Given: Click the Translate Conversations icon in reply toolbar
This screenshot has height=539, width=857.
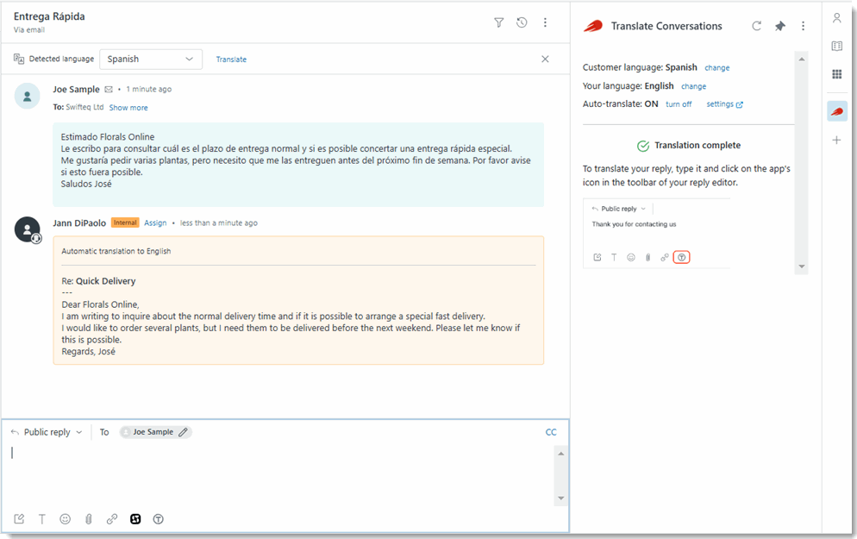Looking at the screenshot, I should point(159,519).
